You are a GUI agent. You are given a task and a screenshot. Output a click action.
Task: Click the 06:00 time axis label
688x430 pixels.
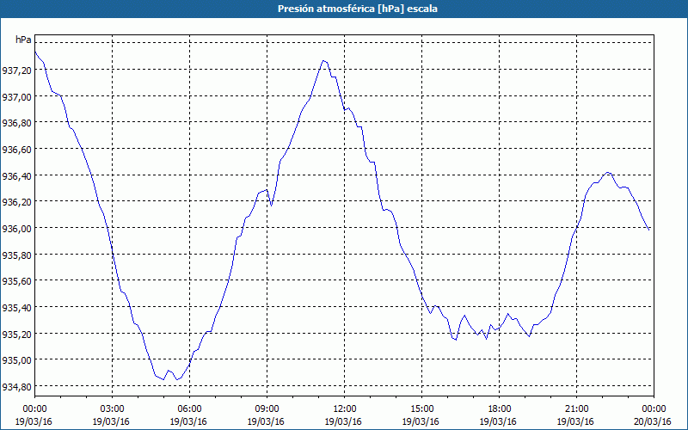(189, 408)
